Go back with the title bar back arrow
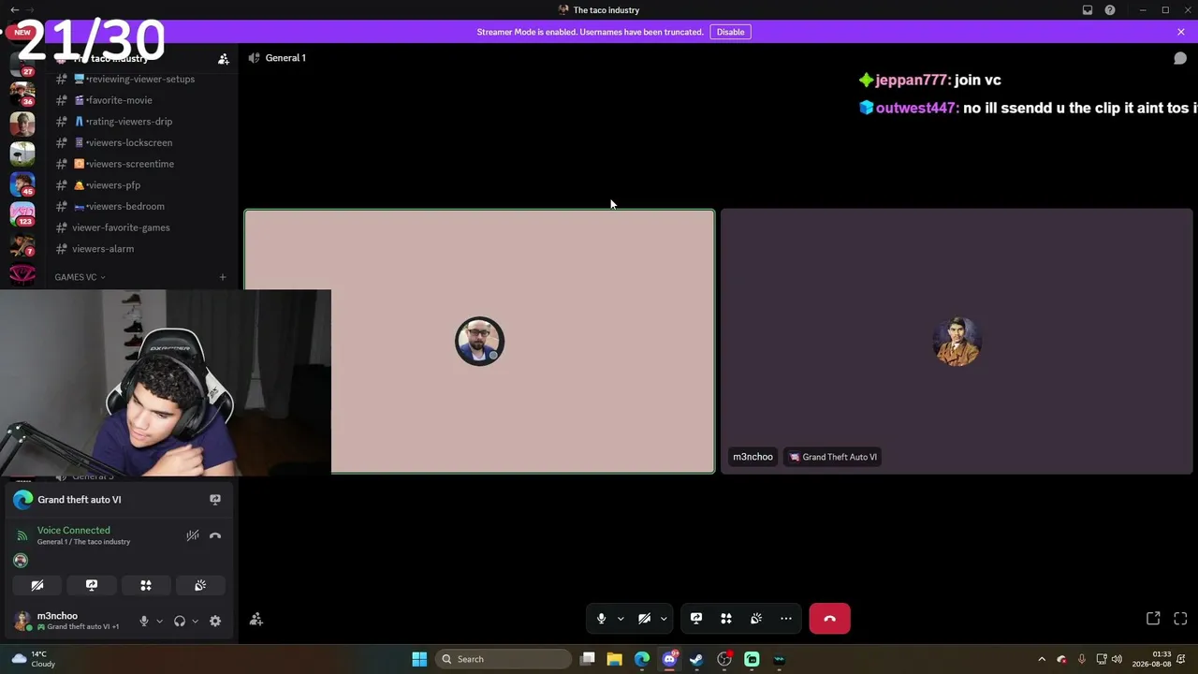 (x=14, y=10)
